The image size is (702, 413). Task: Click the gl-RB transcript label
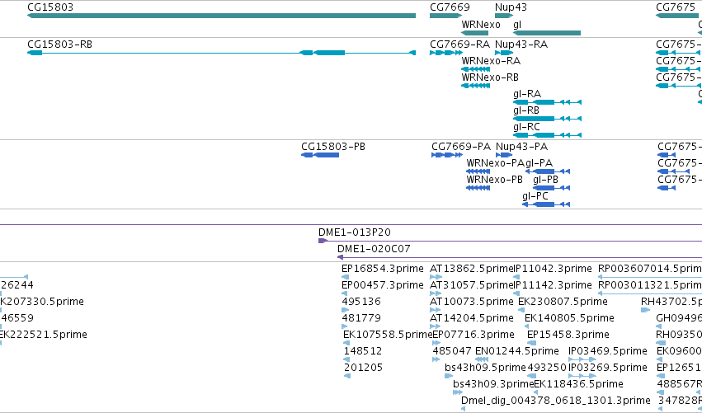pyautogui.click(x=526, y=110)
